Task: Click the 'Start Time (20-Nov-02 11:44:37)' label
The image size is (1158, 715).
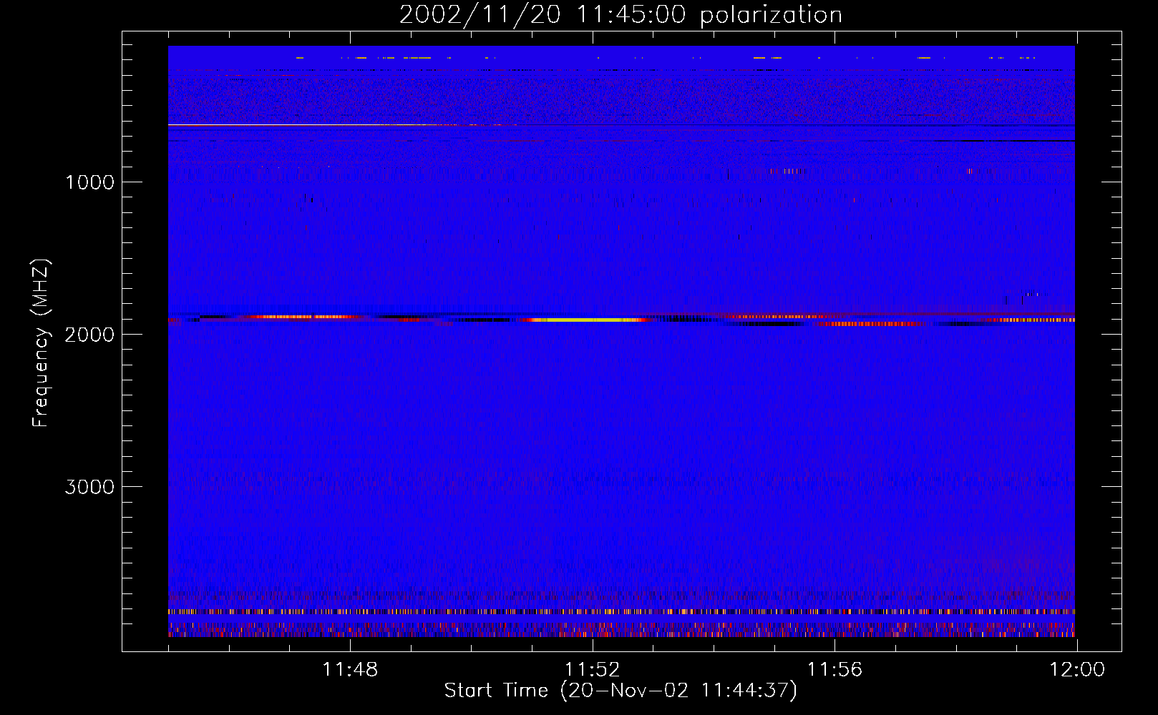Action: point(621,691)
